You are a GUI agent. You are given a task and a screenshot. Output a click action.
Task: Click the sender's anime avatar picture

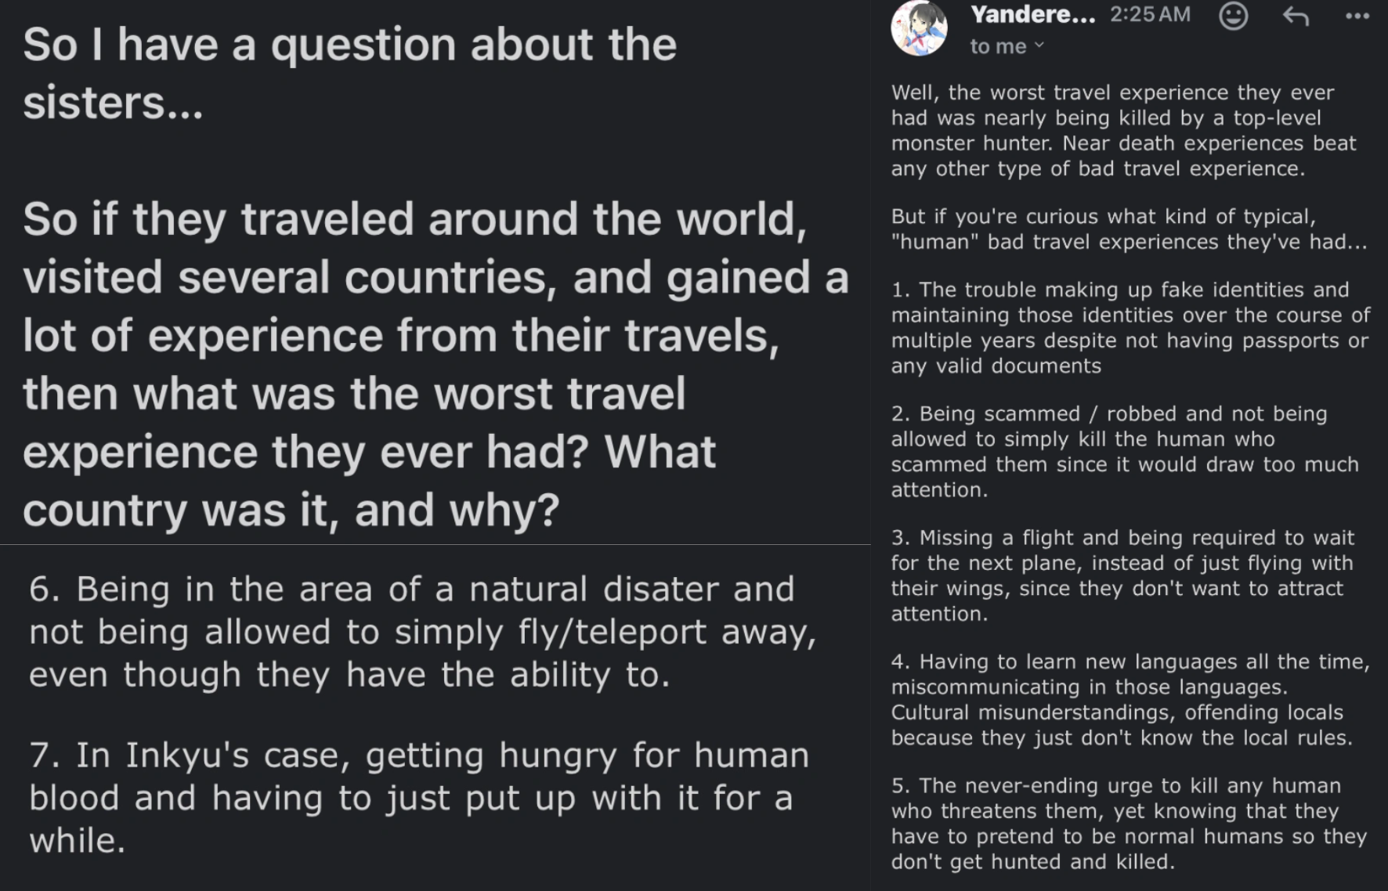[919, 28]
